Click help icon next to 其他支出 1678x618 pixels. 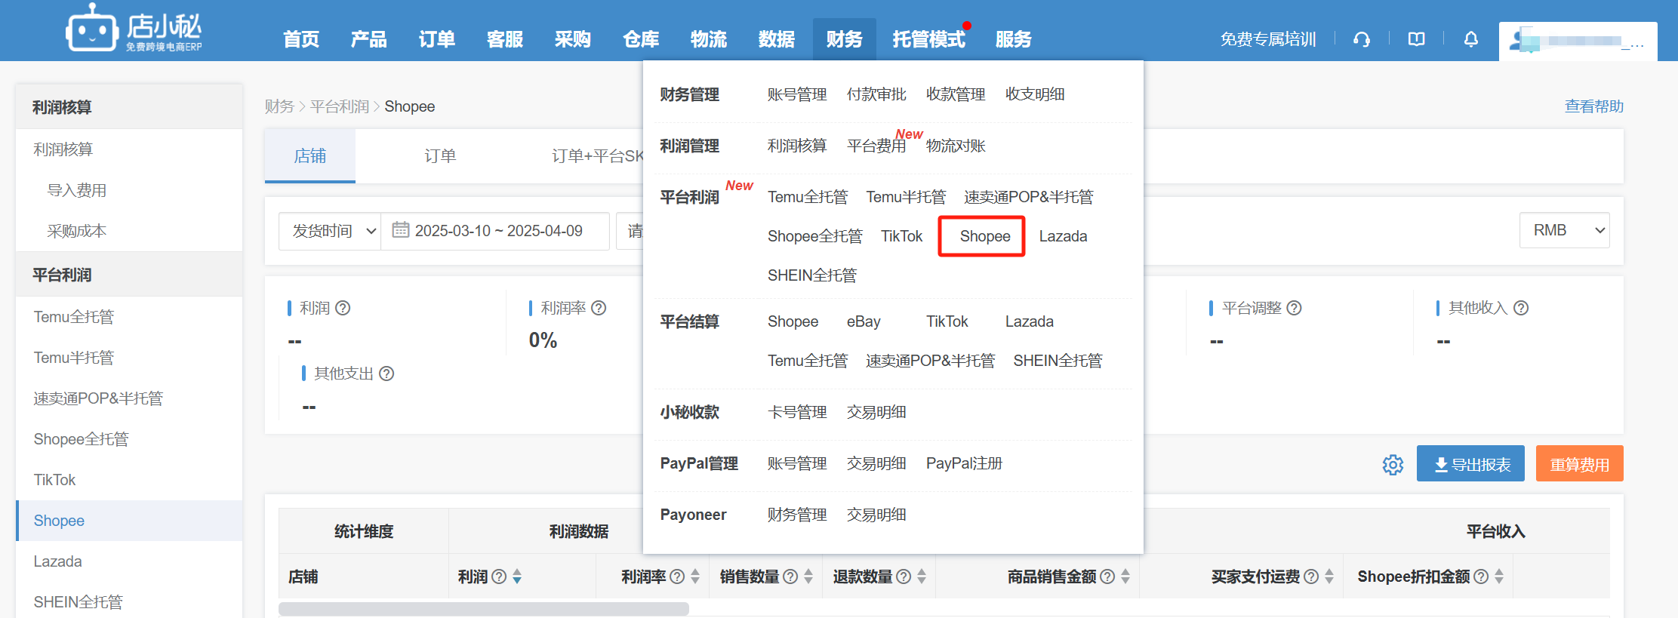click(x=386, y=374)
